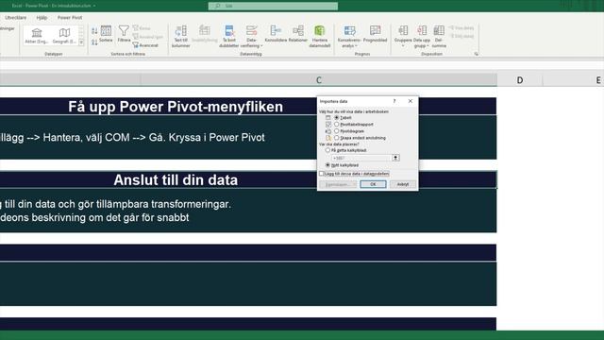This screenshot has width=604, height=340.
Task: Click Avbryt to cancel import
Action: point(403,184)
